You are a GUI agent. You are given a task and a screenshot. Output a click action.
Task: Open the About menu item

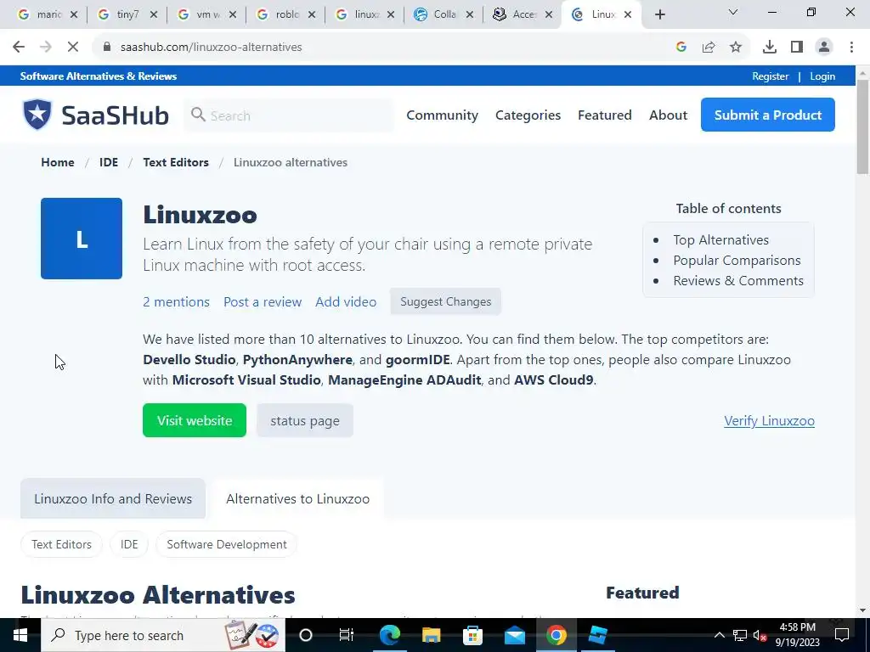[x=668, y=115]
